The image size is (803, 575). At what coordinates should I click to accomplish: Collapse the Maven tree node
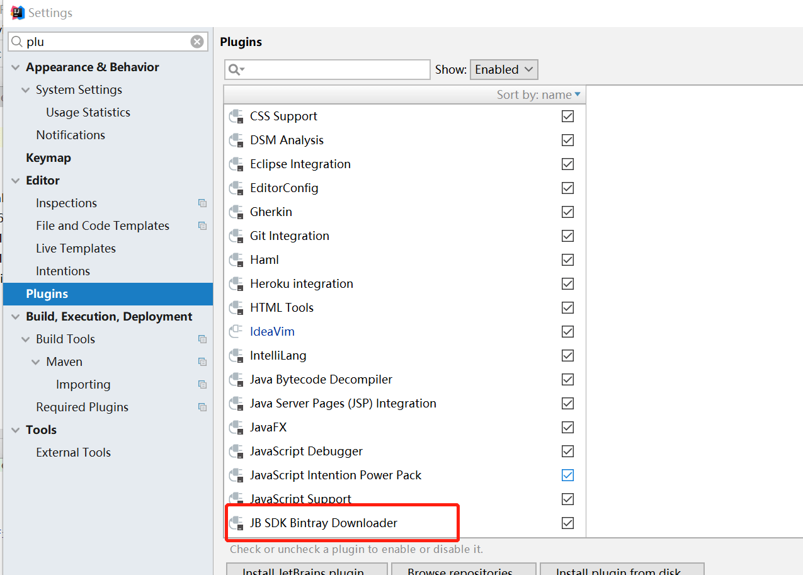36,362
